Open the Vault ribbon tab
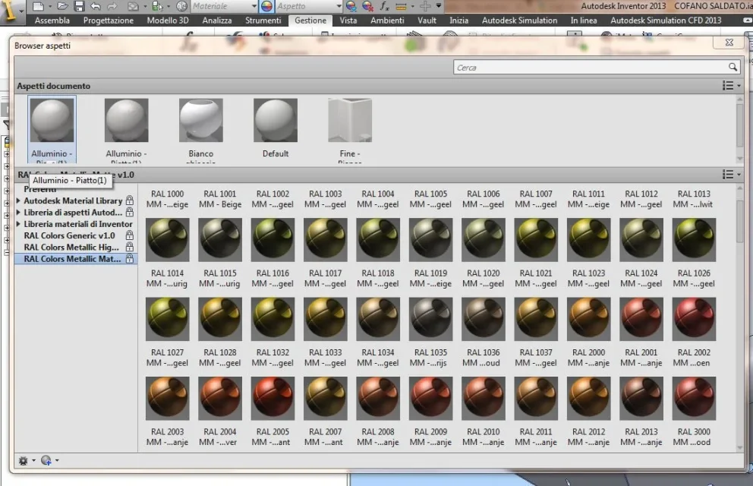 [427, 21]
